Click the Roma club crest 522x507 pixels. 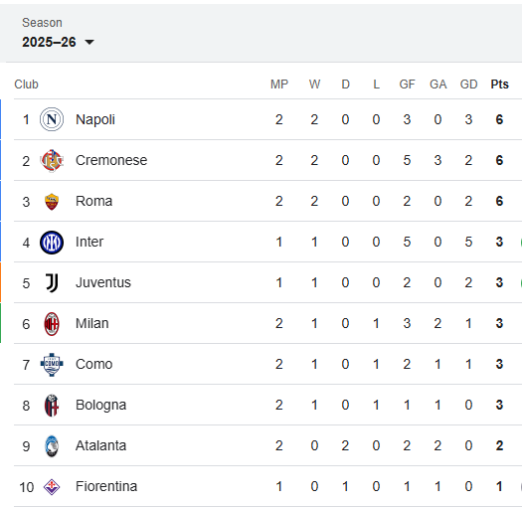click(52, 202)
